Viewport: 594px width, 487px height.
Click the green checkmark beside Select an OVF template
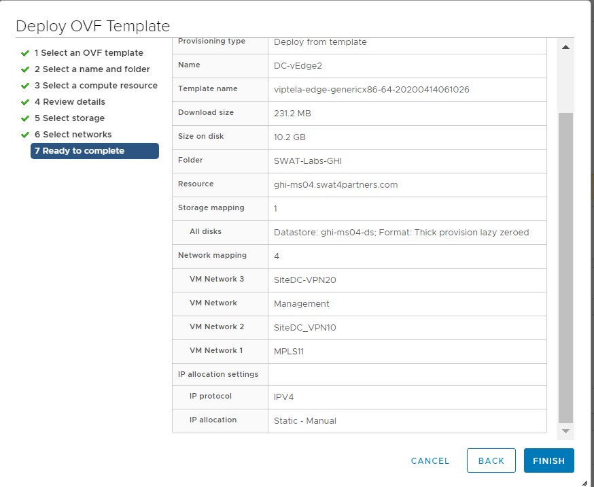point(25,53)
